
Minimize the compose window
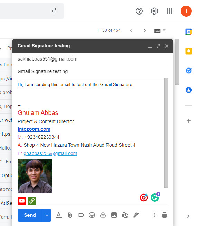(x=150, y=47)
